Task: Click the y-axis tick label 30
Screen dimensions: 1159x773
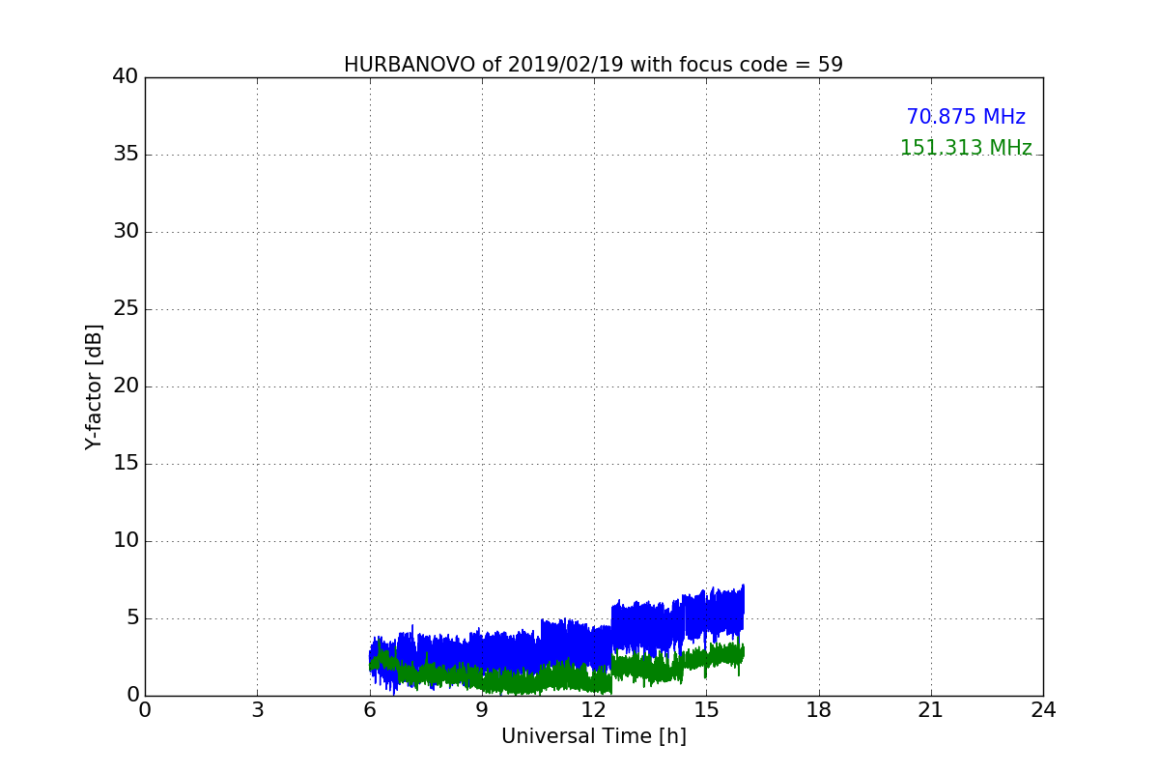Action: (x=126, y=232)
